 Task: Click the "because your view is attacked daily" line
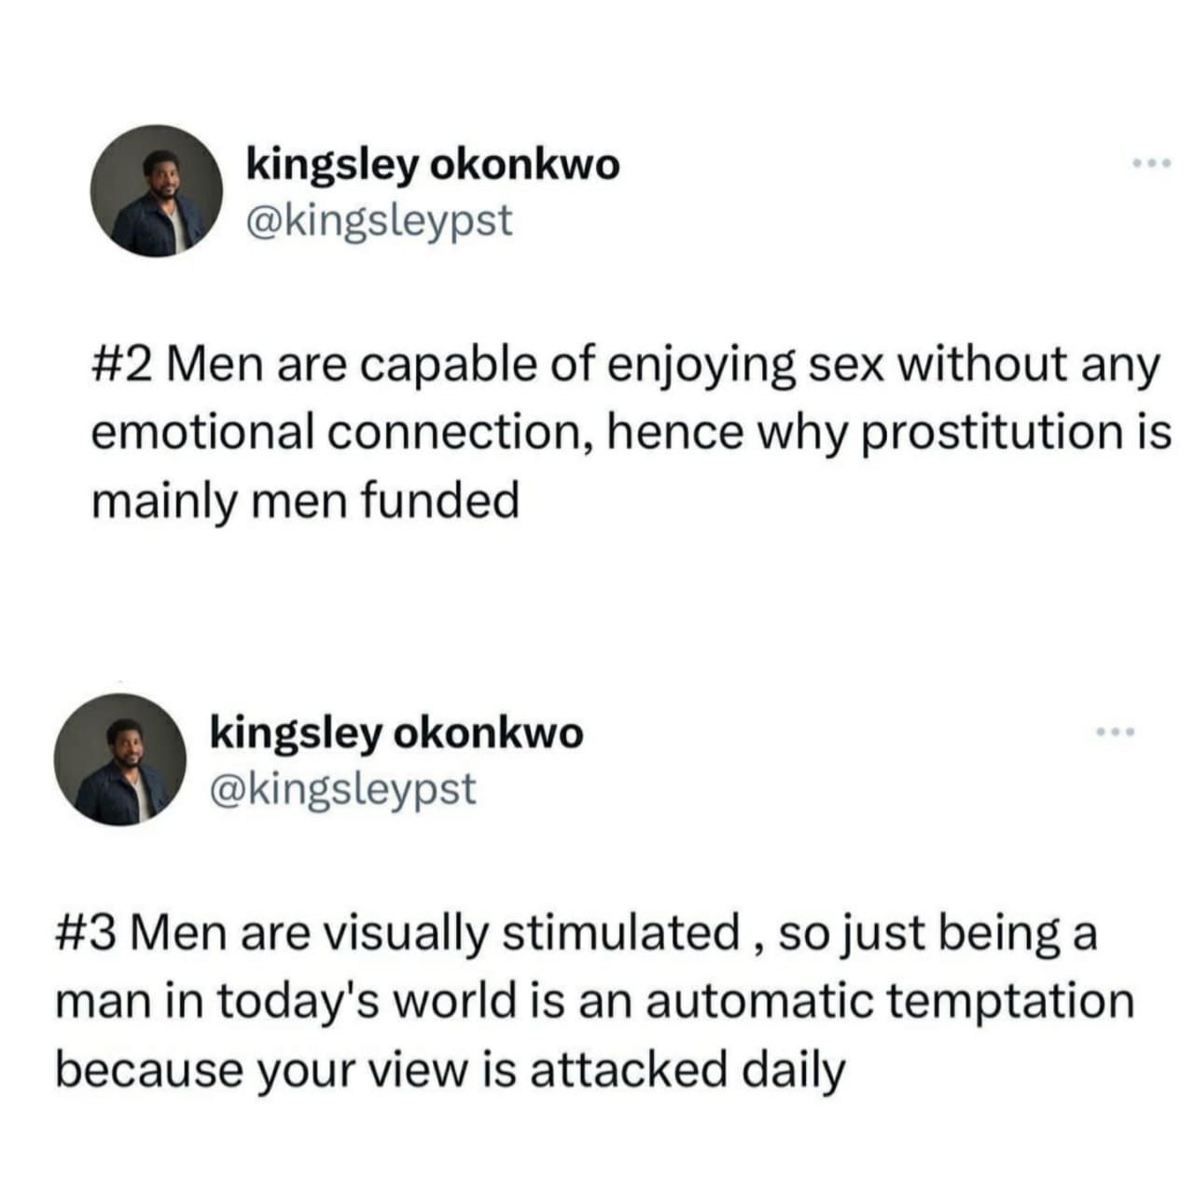450,1070
